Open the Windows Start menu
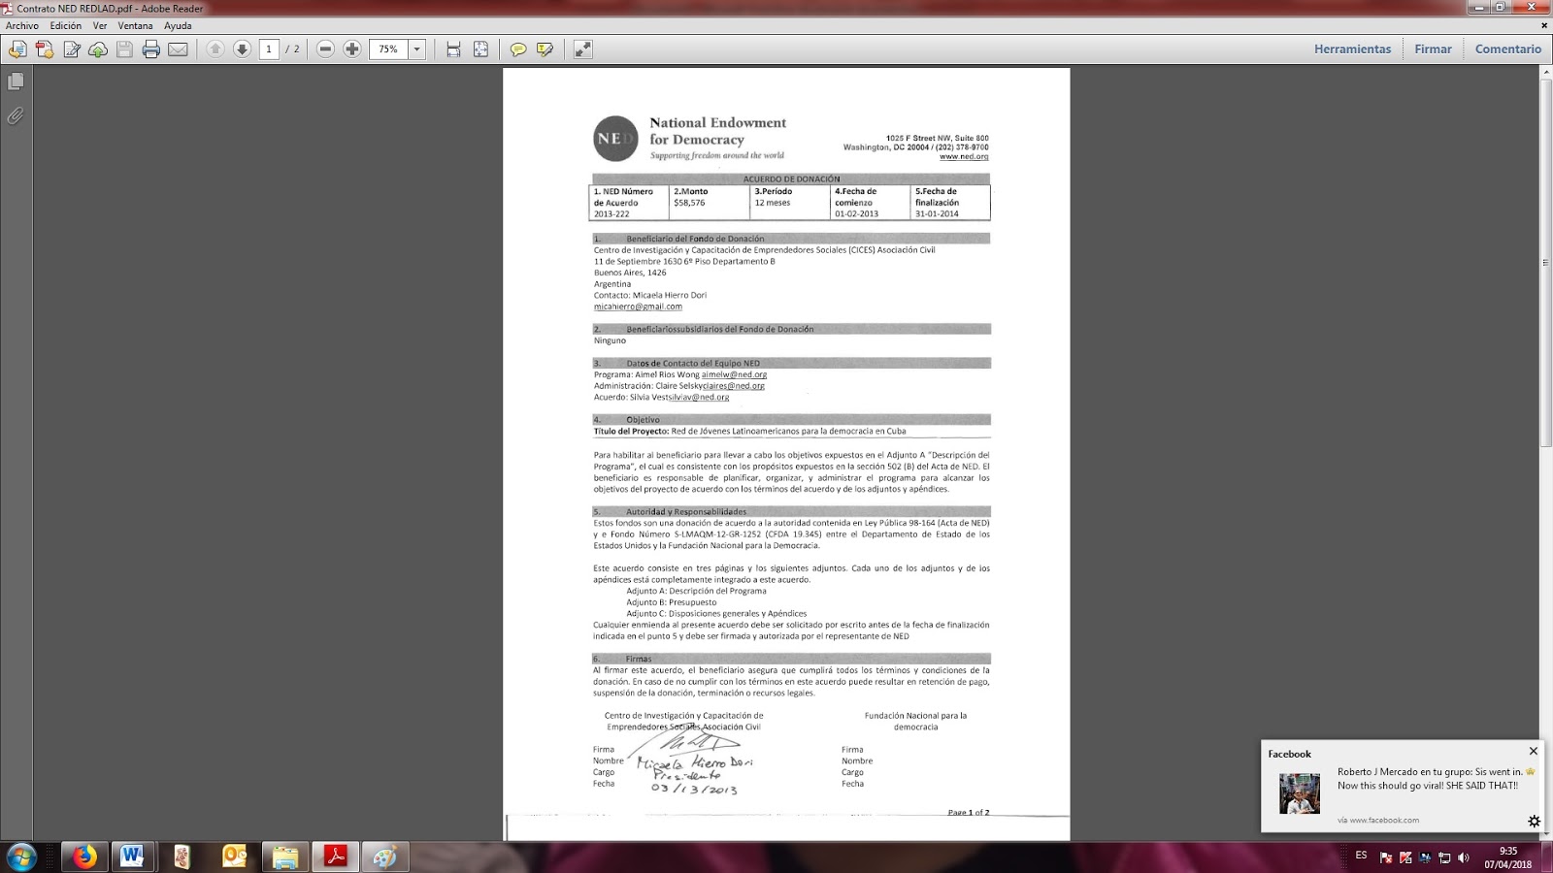Screen dimensions: 1553x873 tap(21, 857)
